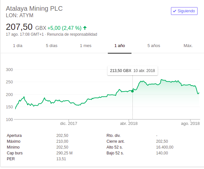Click the Apertura value 202,50
204x169 pixels.
coord(62,136)
